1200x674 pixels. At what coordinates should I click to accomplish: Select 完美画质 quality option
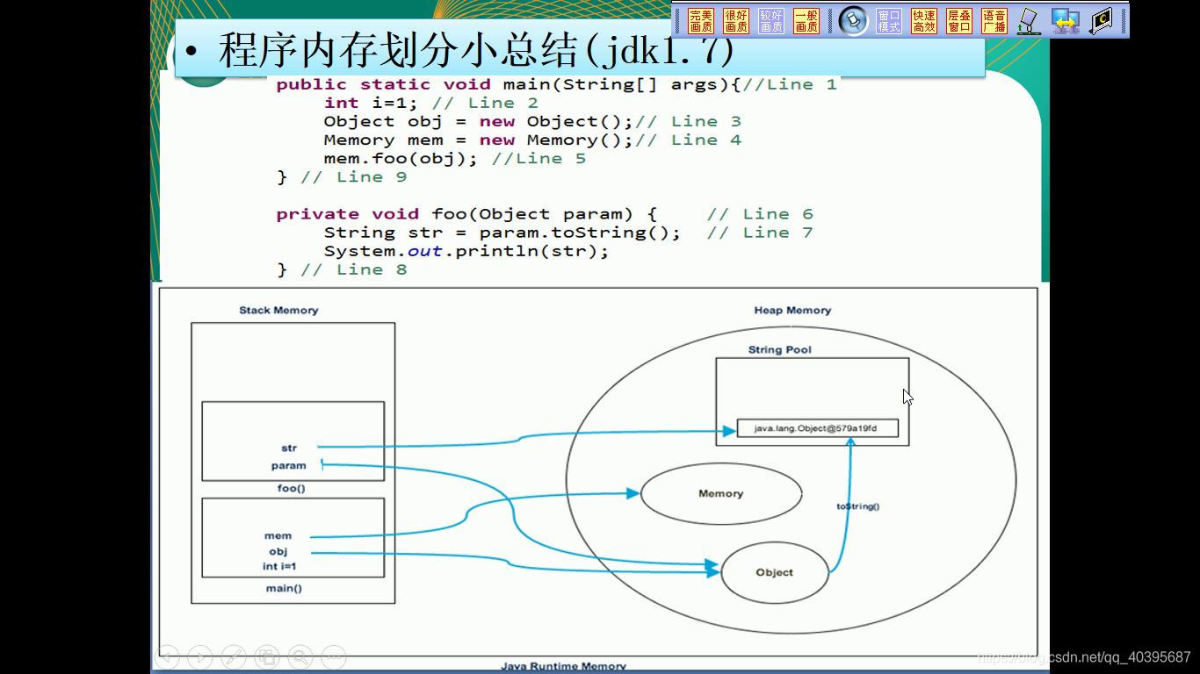(701, 21)
